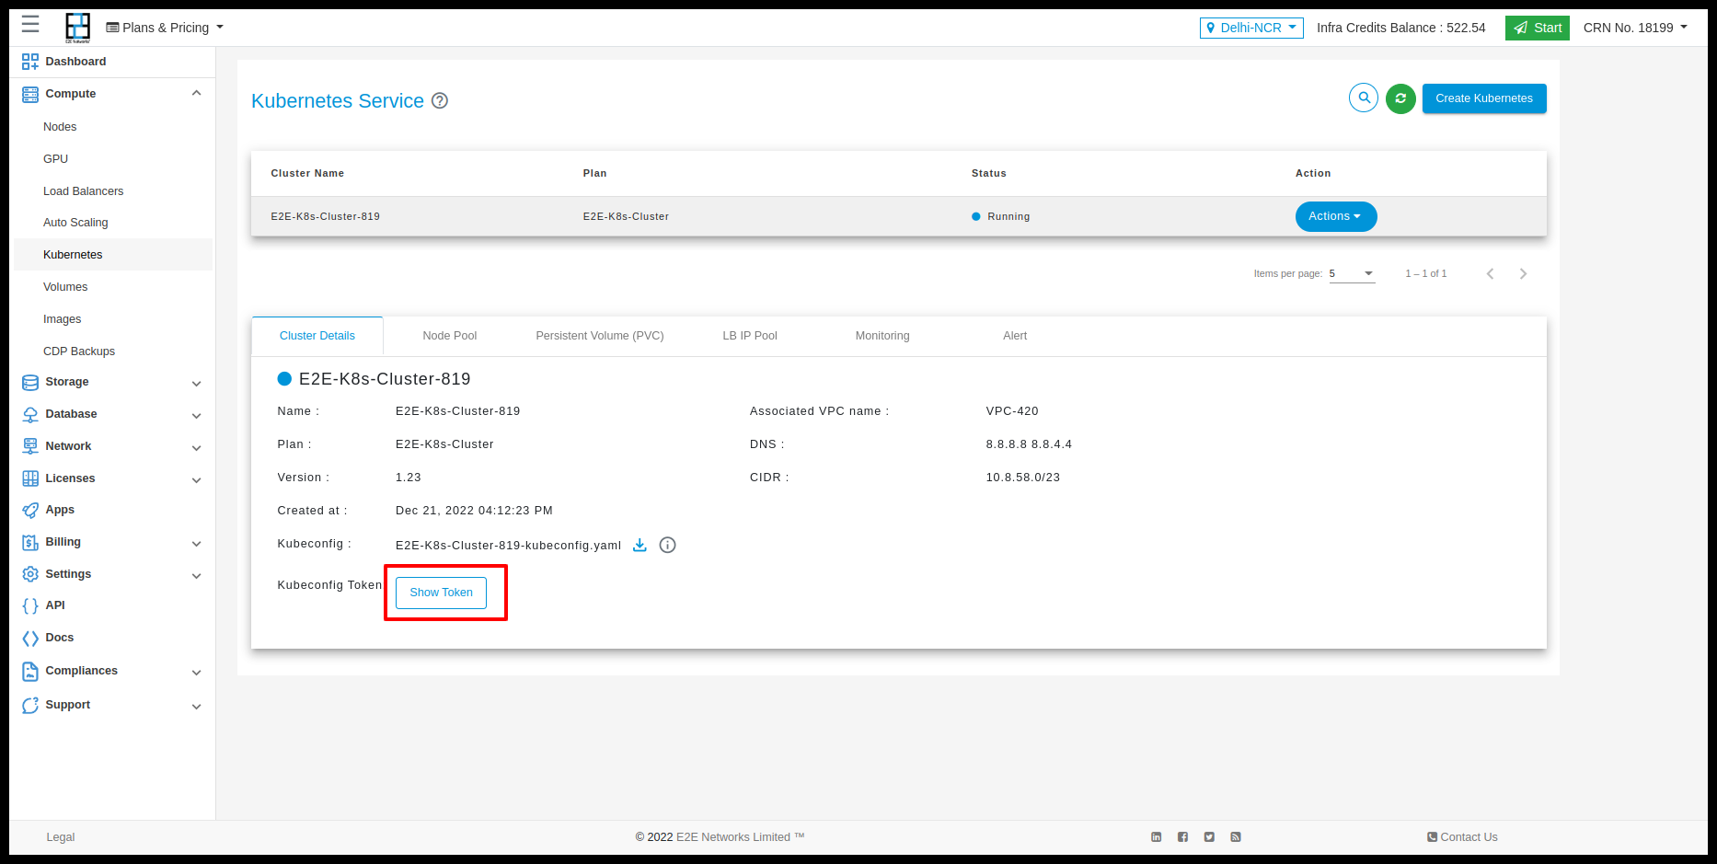Click the green Start button

[1538, 28]
